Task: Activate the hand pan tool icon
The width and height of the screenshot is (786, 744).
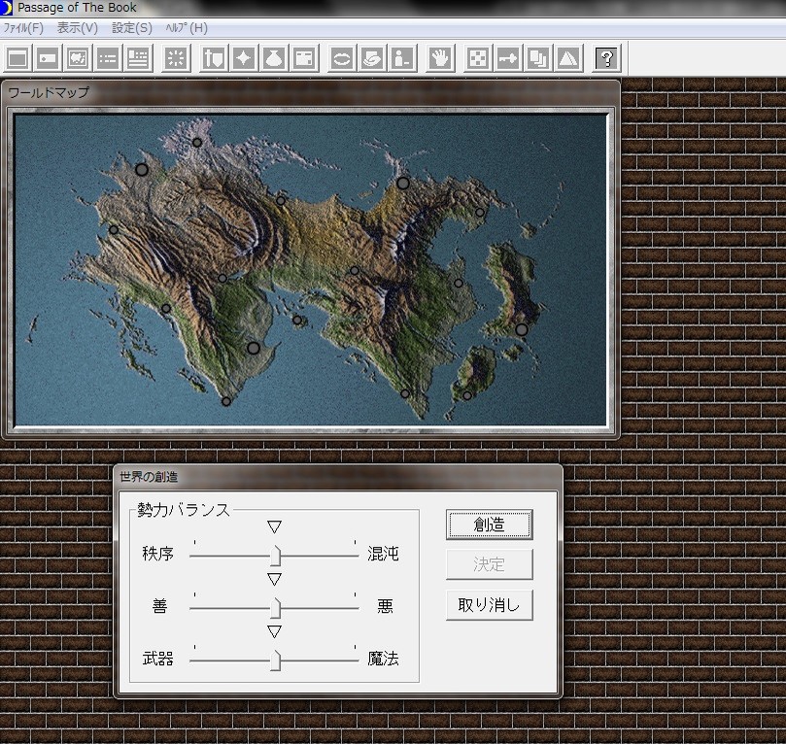Action: (439, 58)
